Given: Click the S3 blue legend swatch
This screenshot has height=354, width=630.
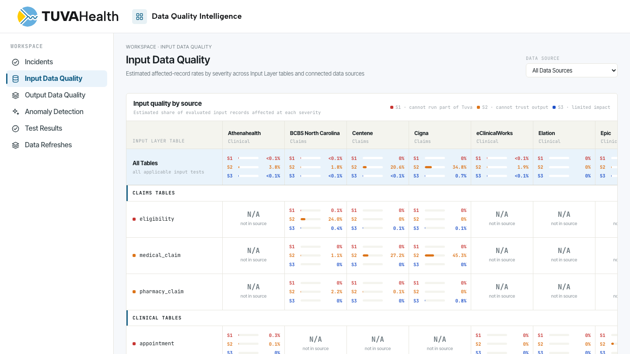Looking at the screenshot, I should (x=554, y=107).
